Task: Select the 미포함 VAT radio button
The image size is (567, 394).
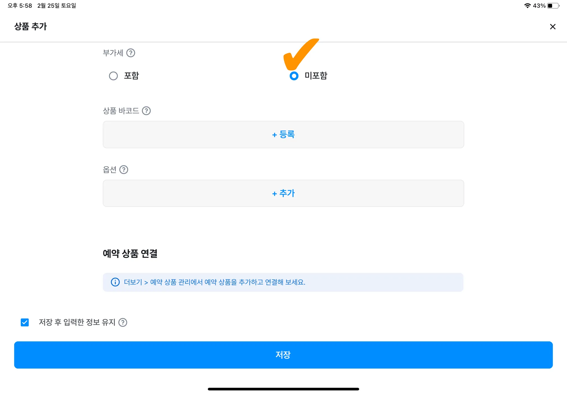Action: tap(294, 76)
